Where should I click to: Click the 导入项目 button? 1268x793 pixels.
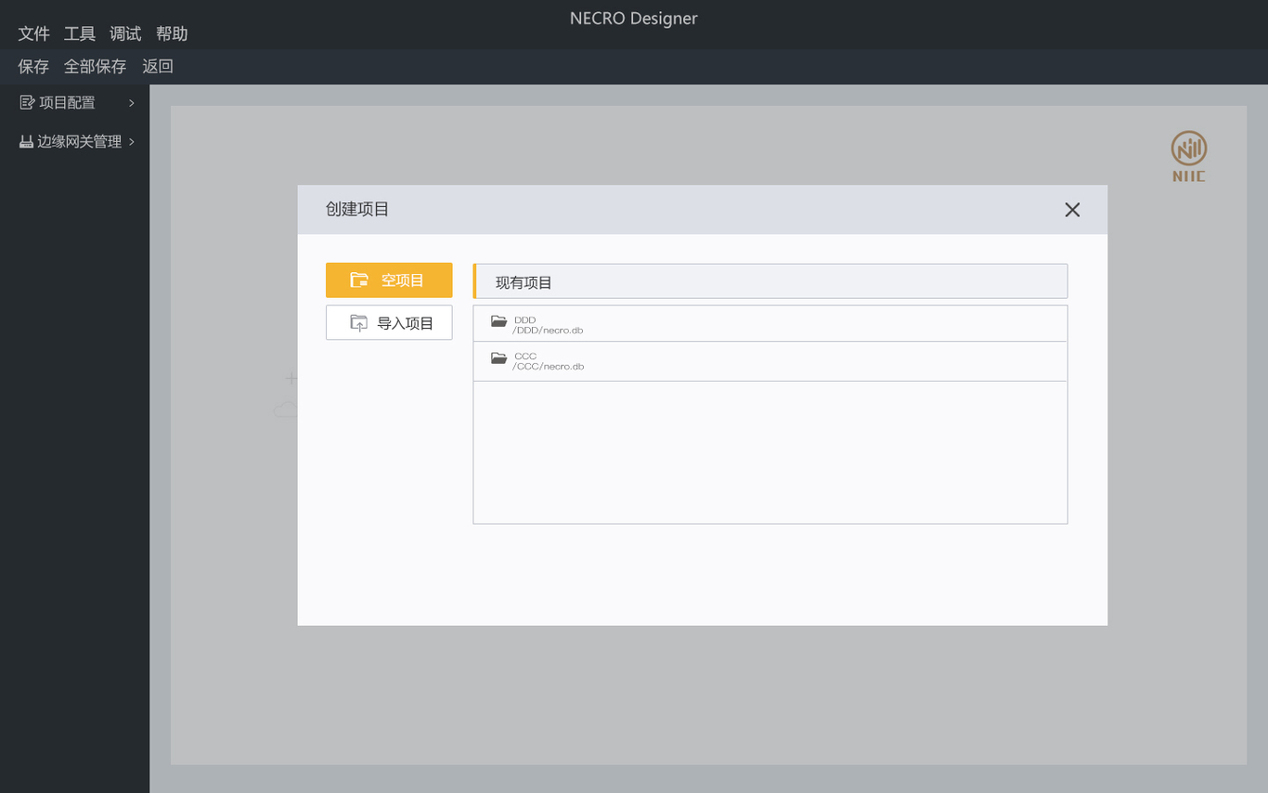tap(389, 322)
